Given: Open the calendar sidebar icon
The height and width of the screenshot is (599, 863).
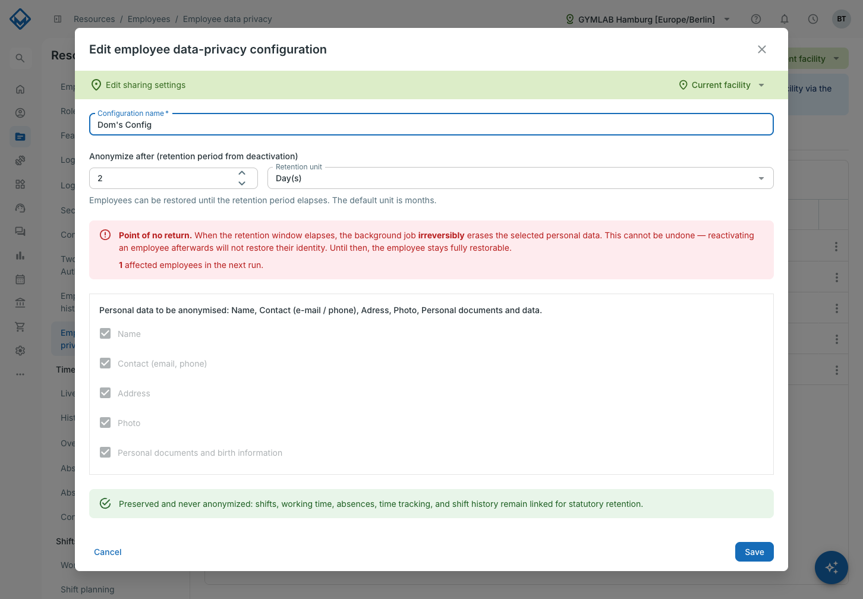Looking at the screenshot, I should click(x=20, y=279).
